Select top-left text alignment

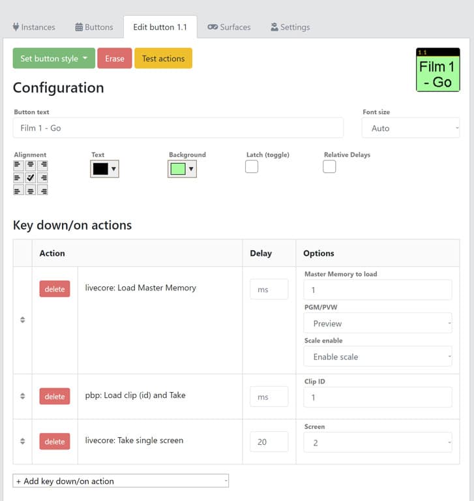(x=19, y=166)
